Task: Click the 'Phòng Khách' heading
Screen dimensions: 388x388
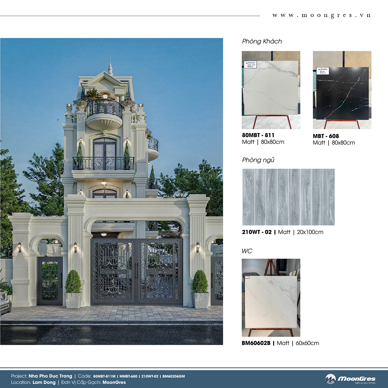Action: 262,41
